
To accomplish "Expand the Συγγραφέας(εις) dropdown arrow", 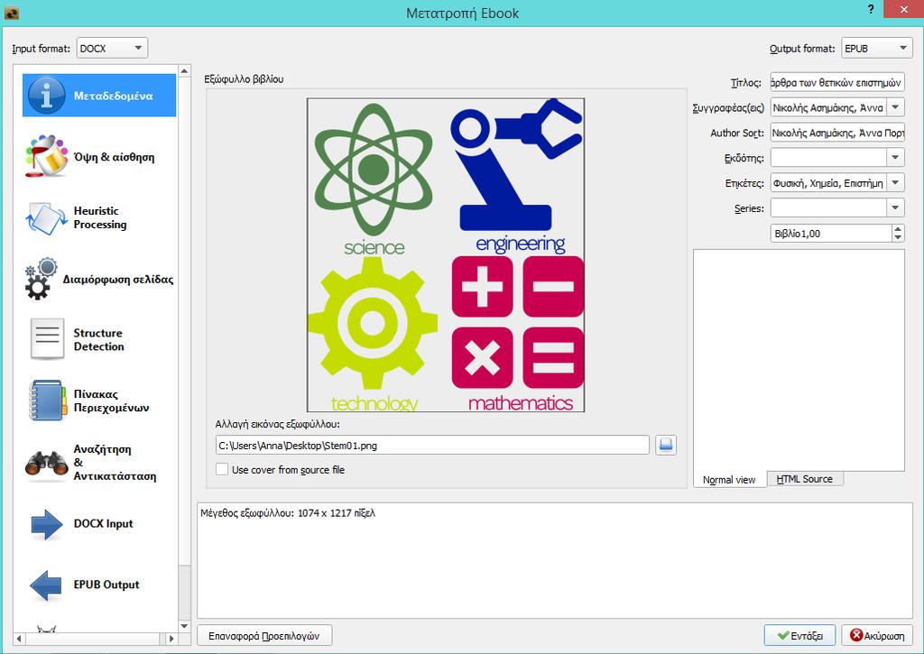I will 895,107.
